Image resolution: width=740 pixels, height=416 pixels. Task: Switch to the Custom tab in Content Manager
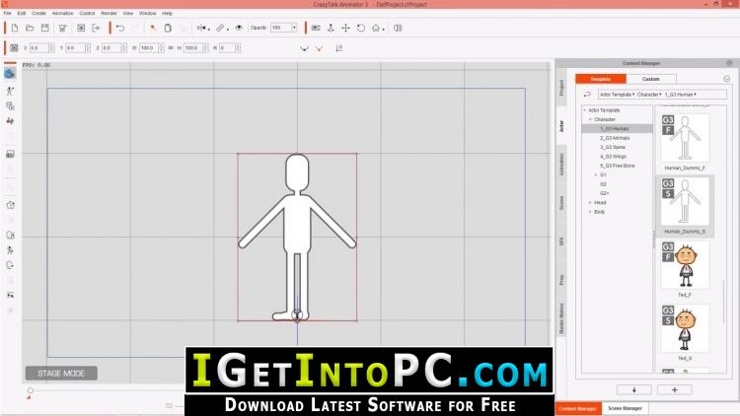(x=651, y=79)
